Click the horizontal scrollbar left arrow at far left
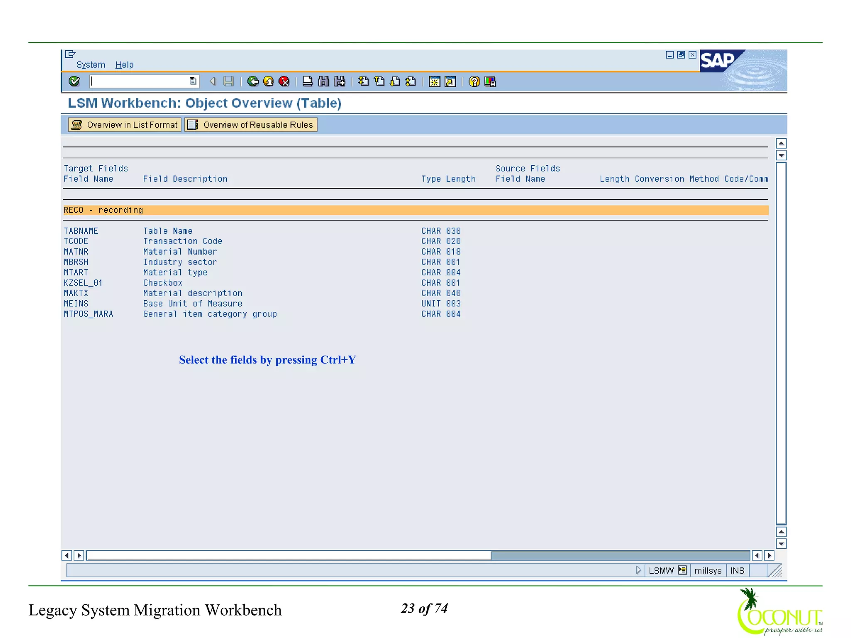Screen dimensions: 851x638 click(67, 555)
